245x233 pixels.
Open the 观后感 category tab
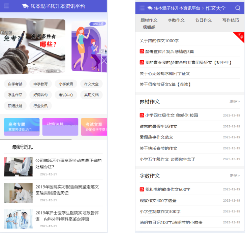[x=149, y=27]
